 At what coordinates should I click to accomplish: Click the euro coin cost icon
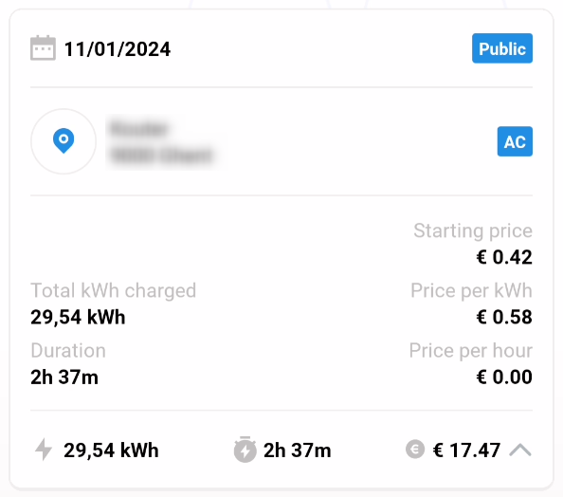[x=415, y=450]
